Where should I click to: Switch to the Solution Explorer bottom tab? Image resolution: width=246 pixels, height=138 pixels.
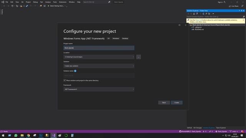pyautogui.click(x=209, y=128)
